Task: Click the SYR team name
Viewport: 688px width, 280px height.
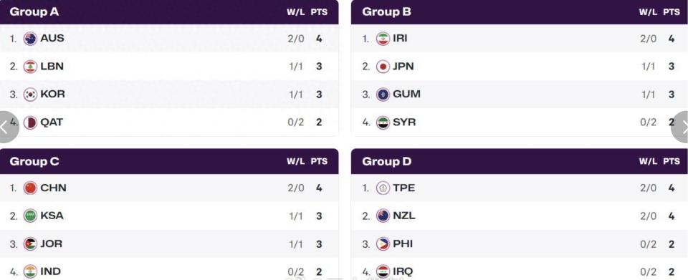Action: [x=404, y=122]
